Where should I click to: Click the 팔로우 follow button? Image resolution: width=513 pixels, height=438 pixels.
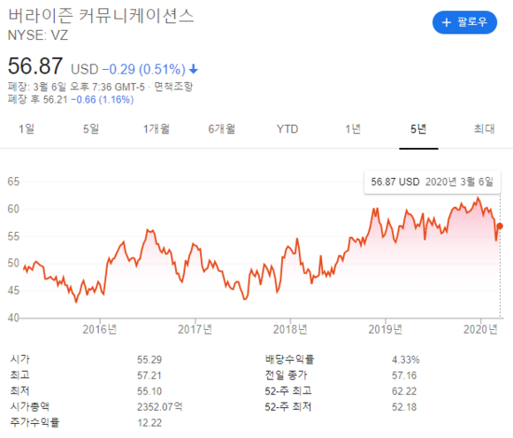pos(464,22)
